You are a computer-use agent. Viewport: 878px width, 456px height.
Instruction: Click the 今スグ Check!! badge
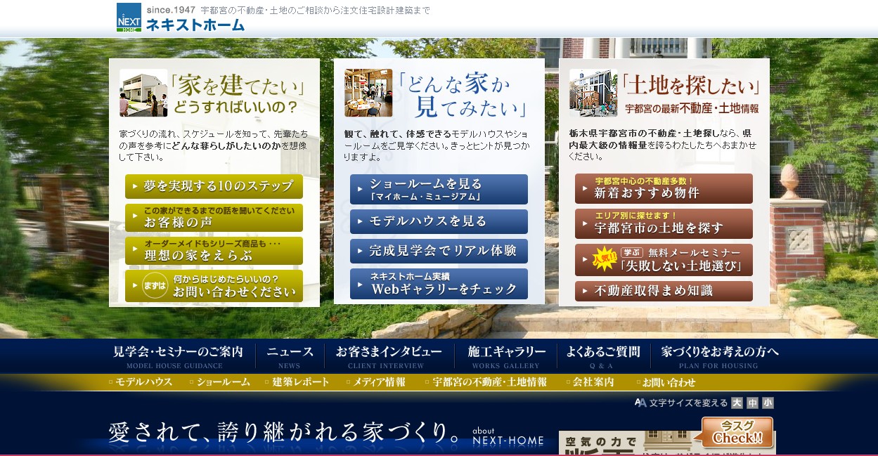coord(737,432)
